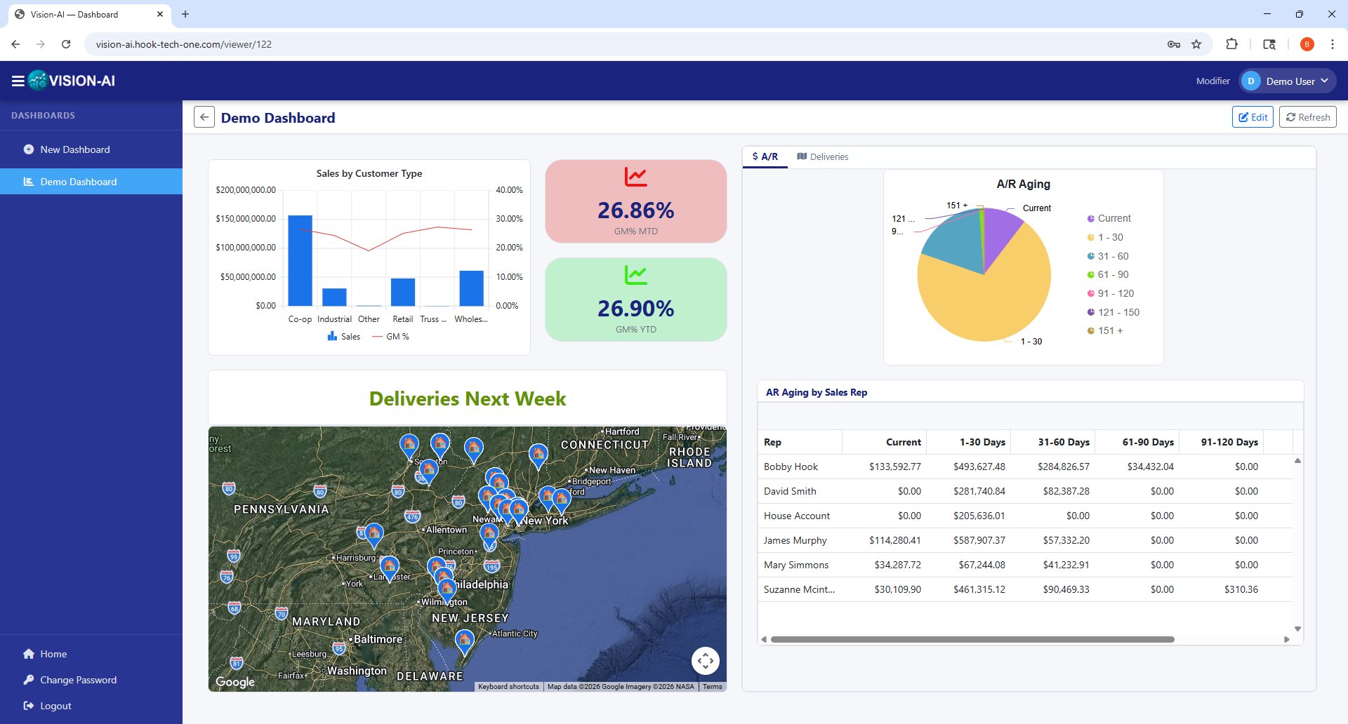The width and height of the screenshot is (1348, 724).
Task: Click the Home icon in the sidebar
Action: [x=29, y=653]
